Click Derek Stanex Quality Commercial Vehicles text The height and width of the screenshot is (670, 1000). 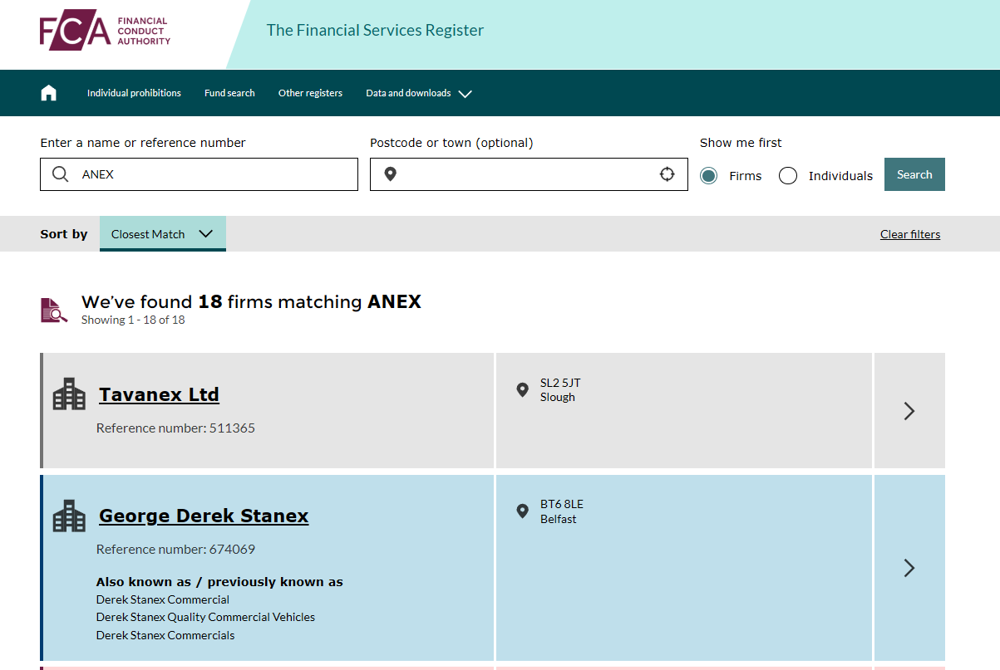coord(205,617)
